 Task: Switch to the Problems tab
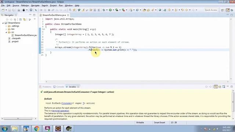coord(46,87)
